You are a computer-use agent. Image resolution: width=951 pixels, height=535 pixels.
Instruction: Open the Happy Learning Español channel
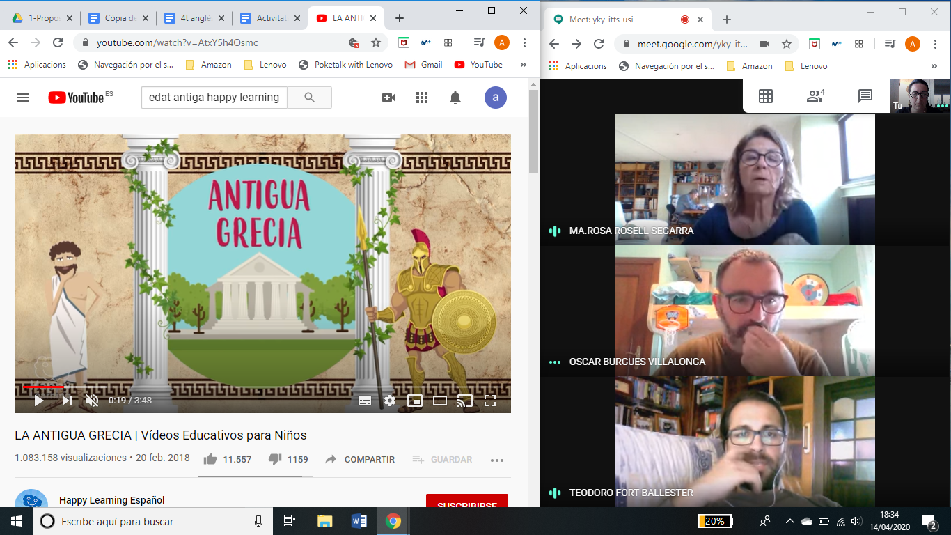pyautogui.click(x=112, y=500)
